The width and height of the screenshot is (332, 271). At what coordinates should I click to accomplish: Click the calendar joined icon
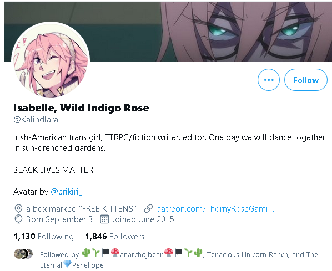point(104,219)
